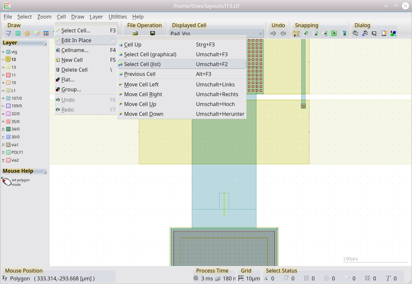Select layer via2 in the Layer list
Image resolution: width=412 pixels, height=284 pixels.
click(x=15, y=160)
